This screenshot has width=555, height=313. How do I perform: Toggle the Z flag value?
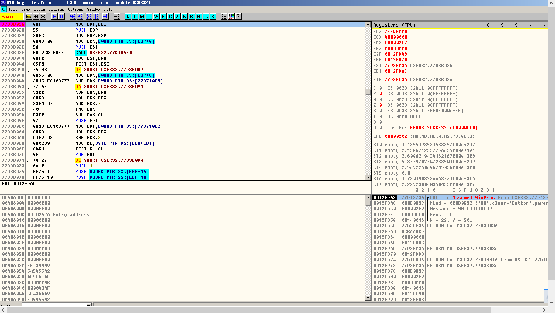pos(381,105)
